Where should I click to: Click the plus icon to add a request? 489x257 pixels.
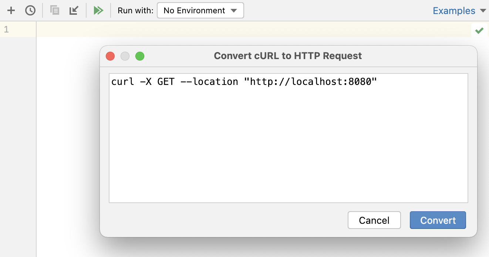(11, 10)
